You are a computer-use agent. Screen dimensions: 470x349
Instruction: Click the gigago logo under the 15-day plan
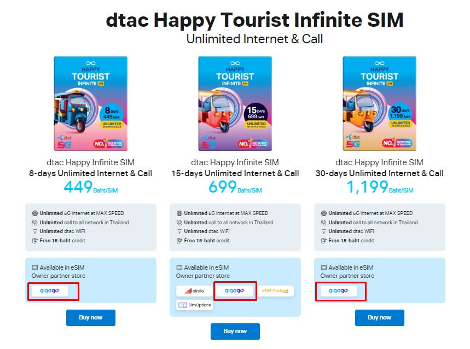click(234, 291)
